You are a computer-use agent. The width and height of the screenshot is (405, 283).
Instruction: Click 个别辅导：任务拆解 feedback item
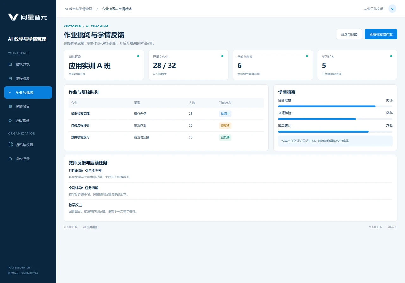click(x=230, y=191)
